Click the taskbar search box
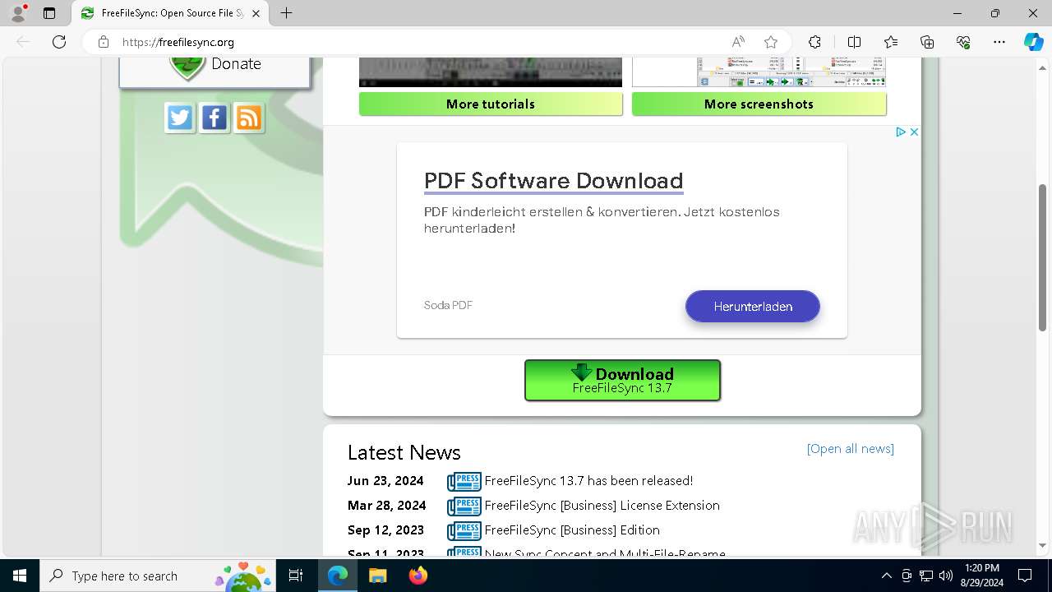The height and width of the screenshot is (592, 1052). (158, 576)
